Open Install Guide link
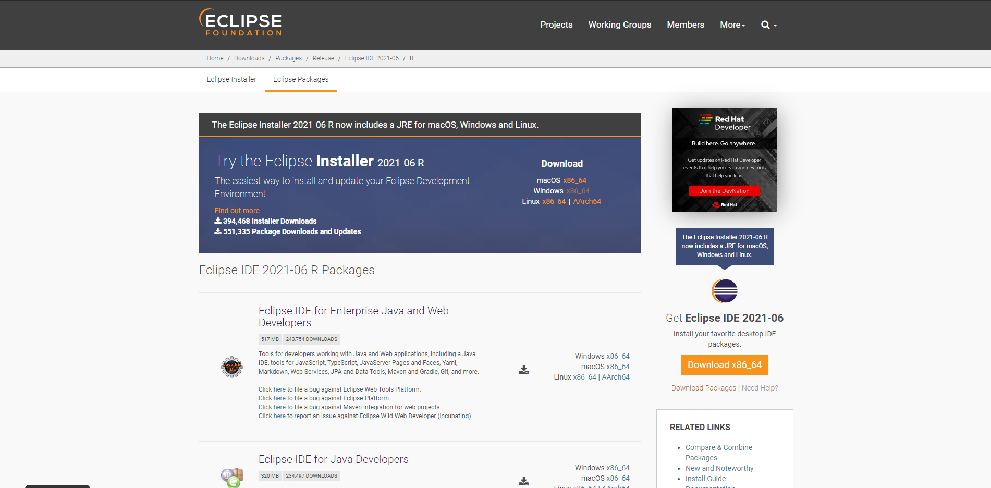This screenshot has height=488, width=991. pos(705,479)
